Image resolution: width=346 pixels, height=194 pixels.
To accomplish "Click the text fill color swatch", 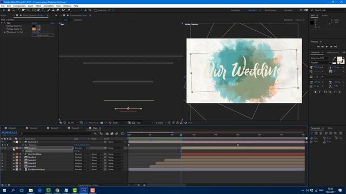I will (x=340, y=59).
